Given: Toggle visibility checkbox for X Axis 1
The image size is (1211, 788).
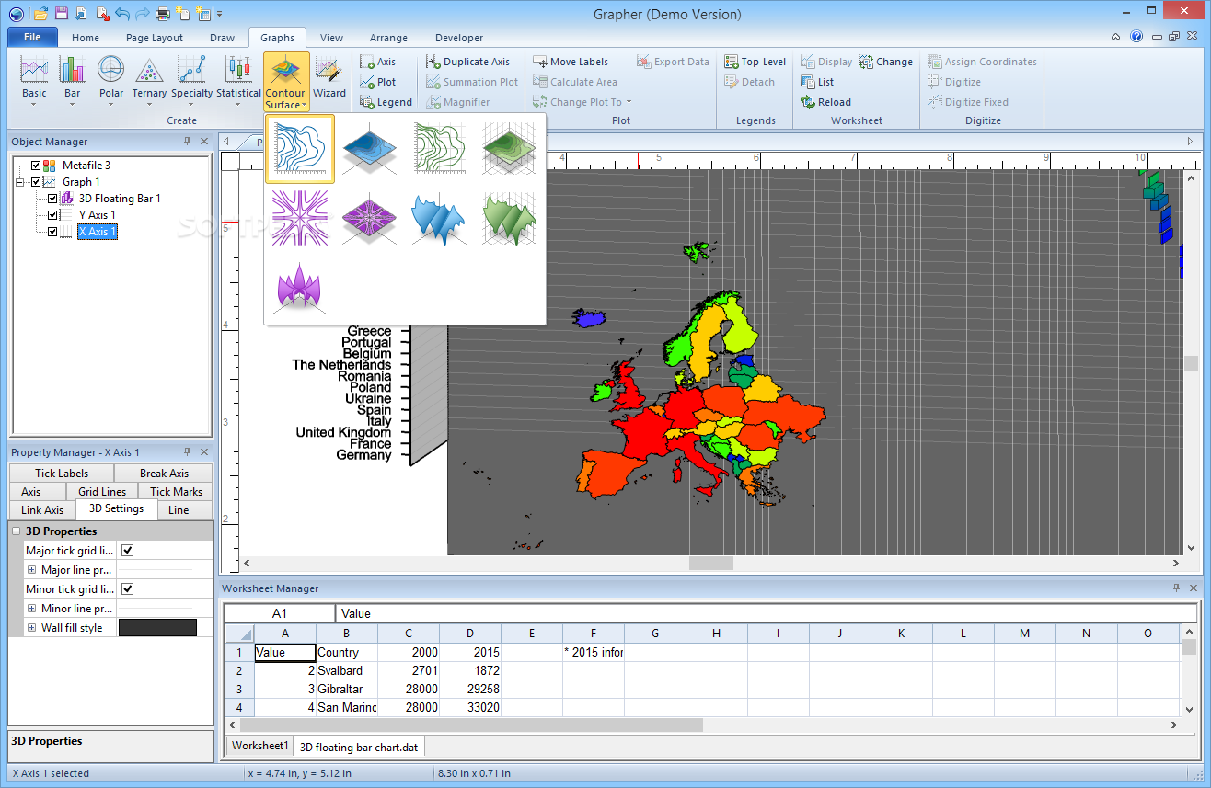Looking at the screenshot, I should [x=52, y=232].
